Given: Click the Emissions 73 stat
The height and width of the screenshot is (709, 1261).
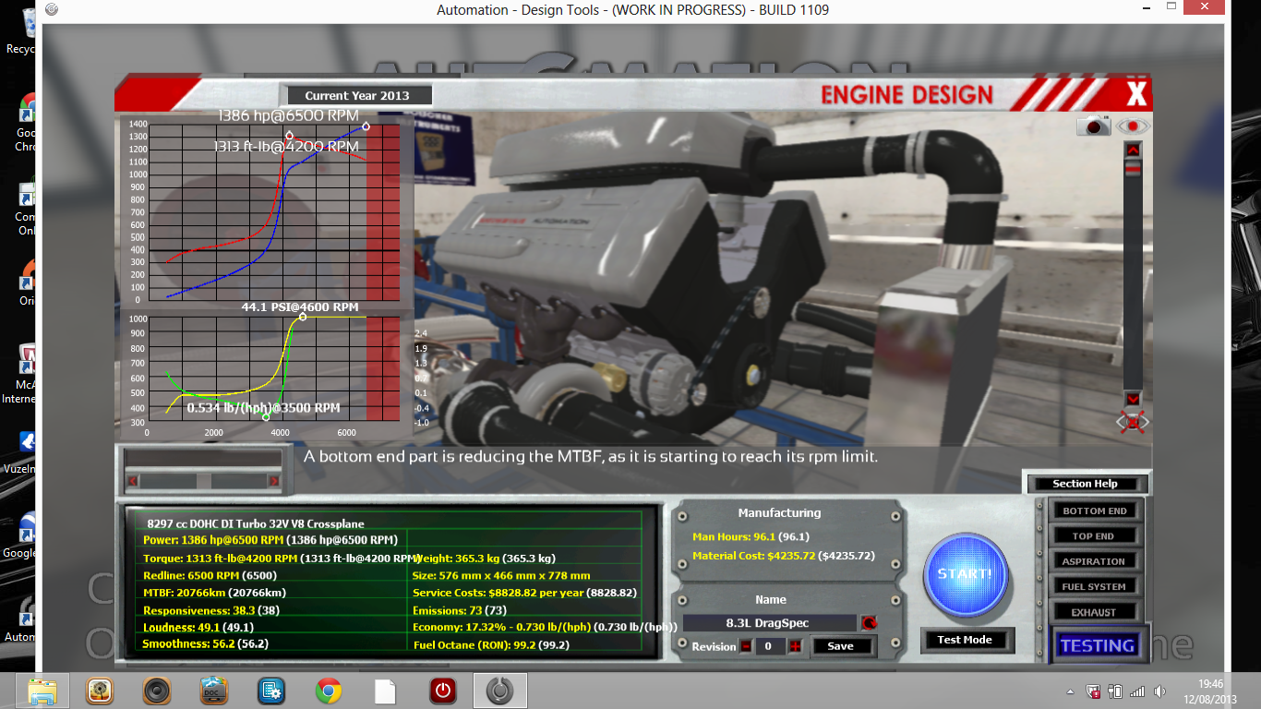Looking at the screenshot, I should pyautogui.click(x=461, y=610).
